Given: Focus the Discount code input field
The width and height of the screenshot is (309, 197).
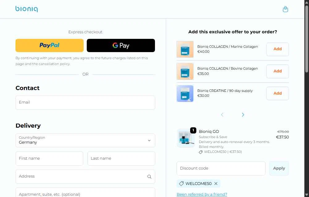Looking at the screenshot, I should tap(221, 168).
